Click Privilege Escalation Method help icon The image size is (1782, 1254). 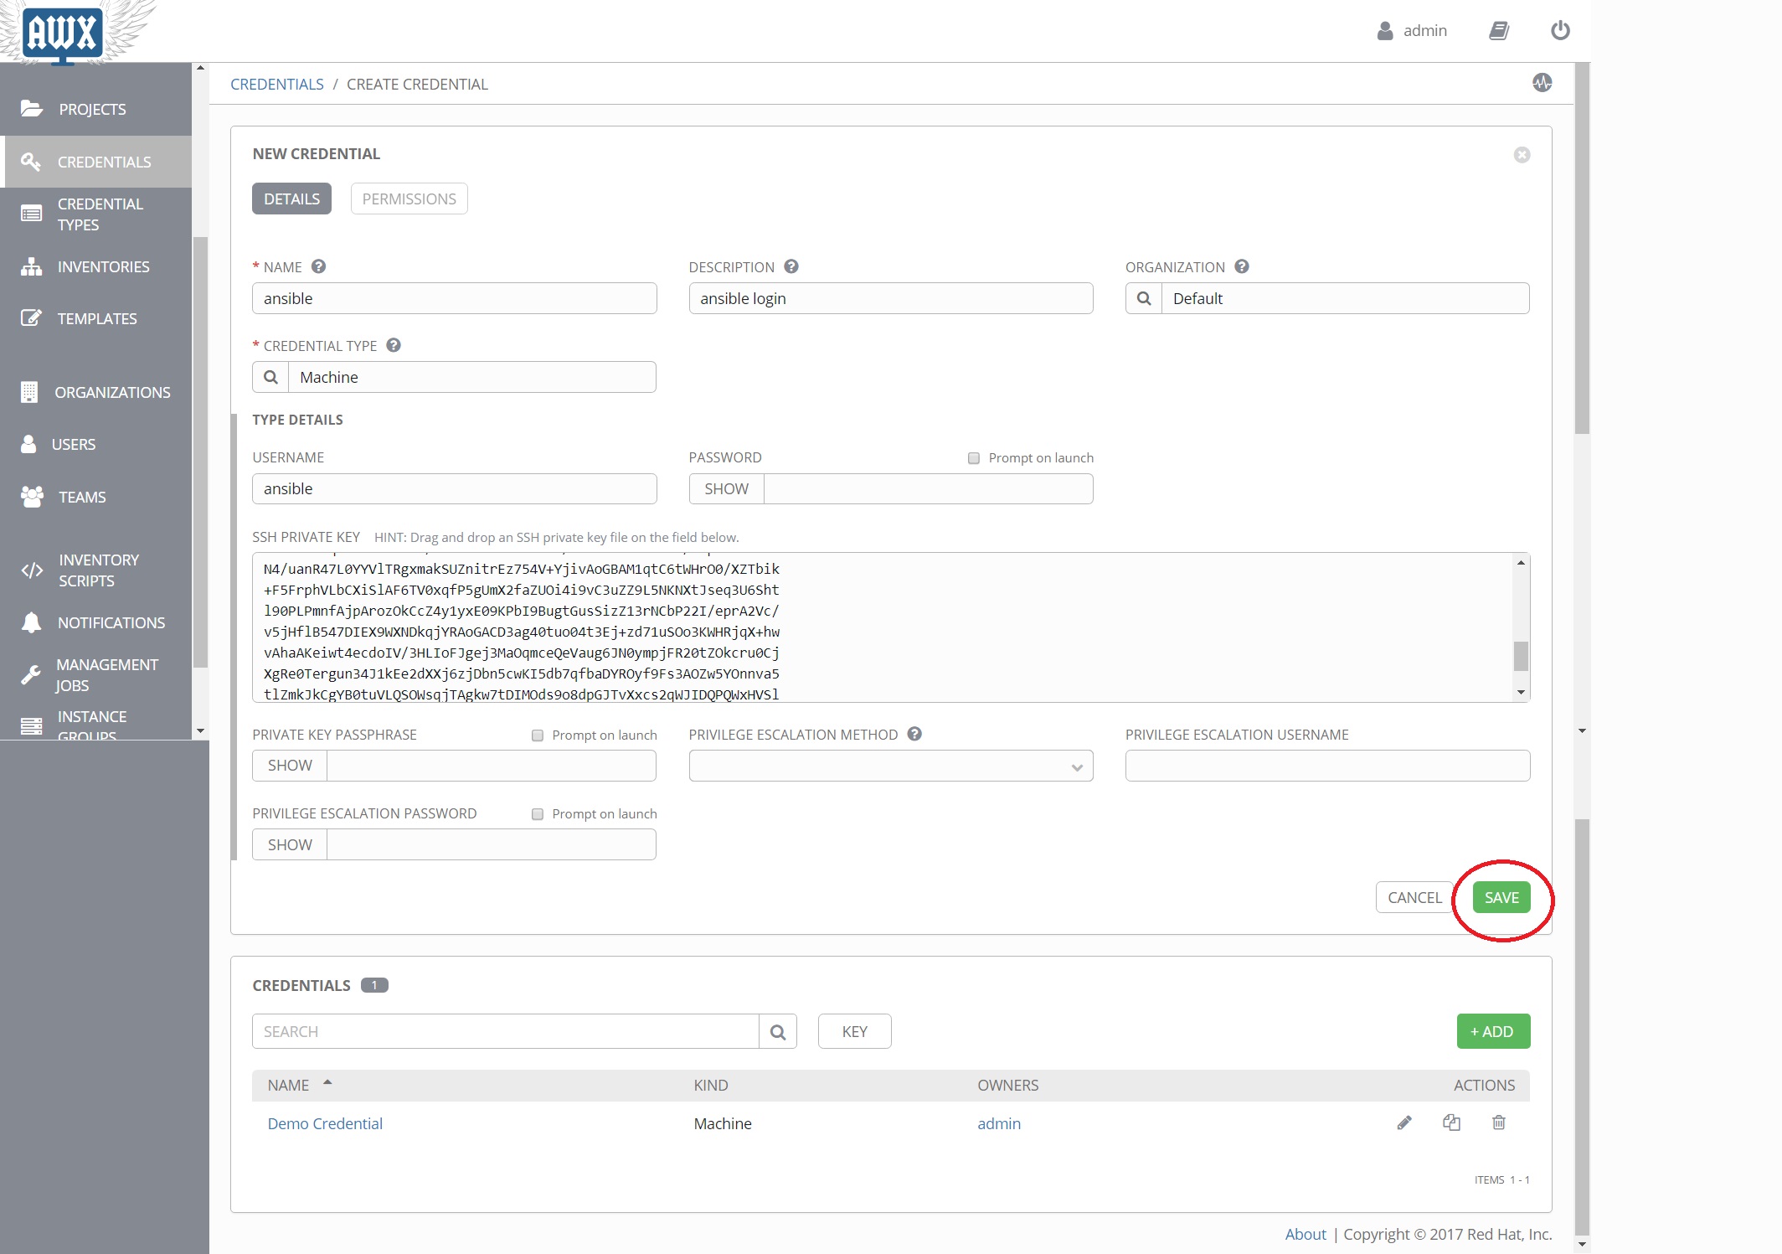click(x=914, y=734)
